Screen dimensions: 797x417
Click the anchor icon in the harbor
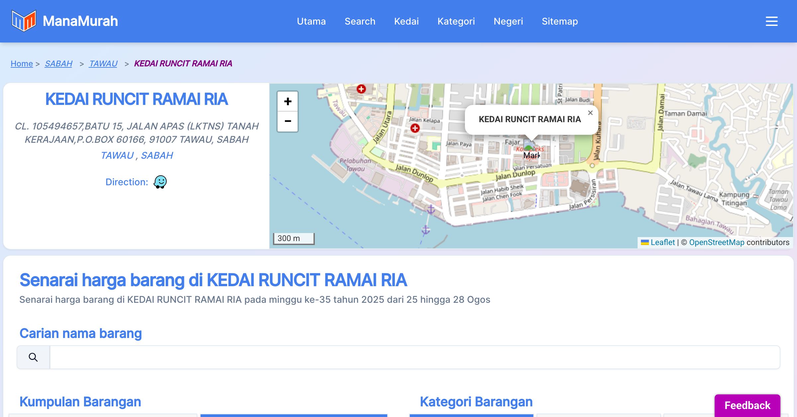click(431, 209)
